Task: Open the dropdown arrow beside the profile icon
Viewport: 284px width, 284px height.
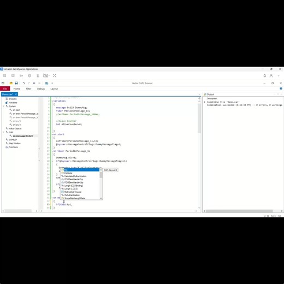Action: (x=279, y=76)
